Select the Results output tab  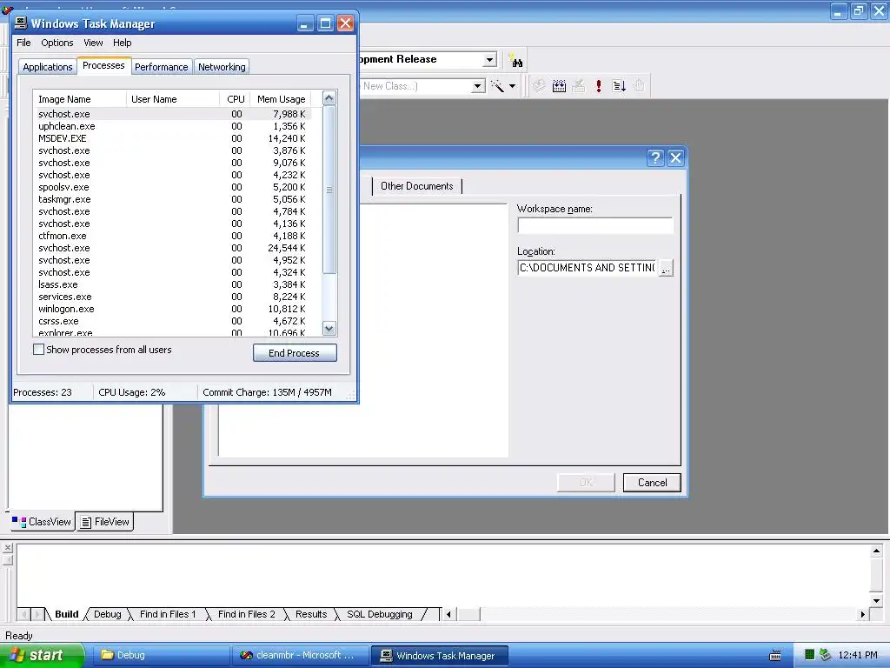(311, 614)
